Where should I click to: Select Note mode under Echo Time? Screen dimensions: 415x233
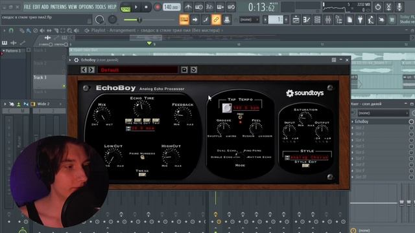[x=137, y=121]
